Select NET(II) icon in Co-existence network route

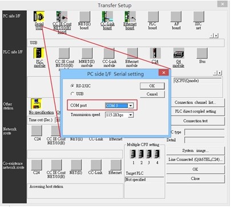tap(76, 165)
